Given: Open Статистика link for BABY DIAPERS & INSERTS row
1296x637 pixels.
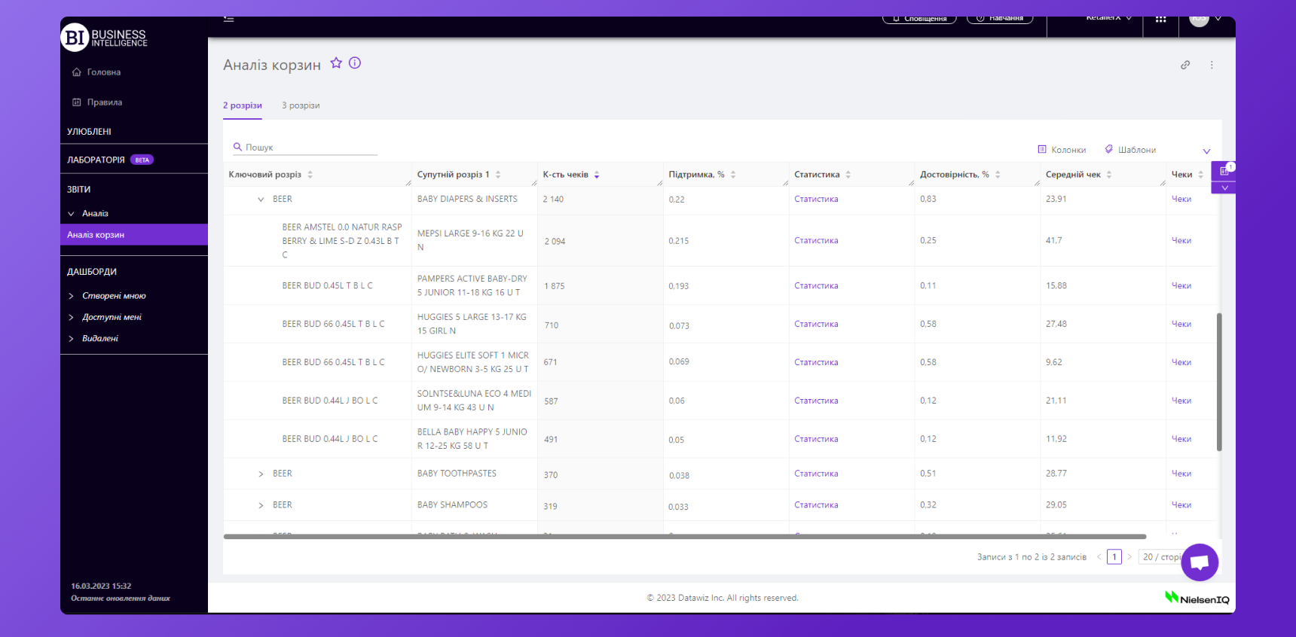Looking at the screenshot, I should pos(816,199).
